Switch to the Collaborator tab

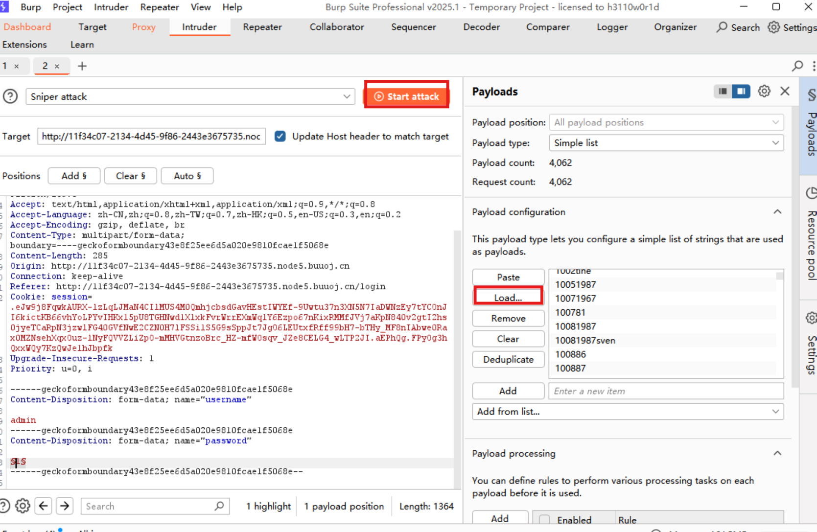tap(337, 27)
